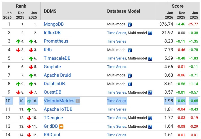201x139 pixels.
Task: Click the TDengine Multi-model info icon
Action: point(150,118)
